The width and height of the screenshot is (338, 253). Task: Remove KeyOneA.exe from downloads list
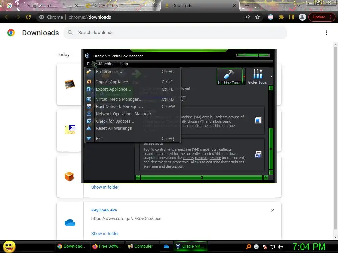point(272,210)
